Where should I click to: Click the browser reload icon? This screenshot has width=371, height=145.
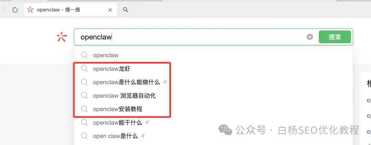point(15,10)
